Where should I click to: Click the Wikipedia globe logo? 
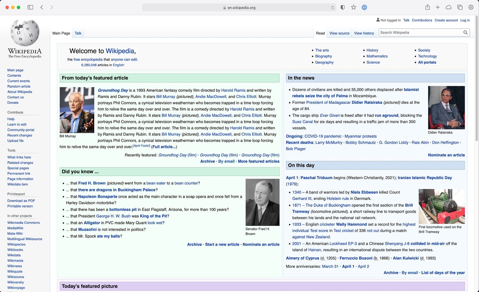click(25, 33)
